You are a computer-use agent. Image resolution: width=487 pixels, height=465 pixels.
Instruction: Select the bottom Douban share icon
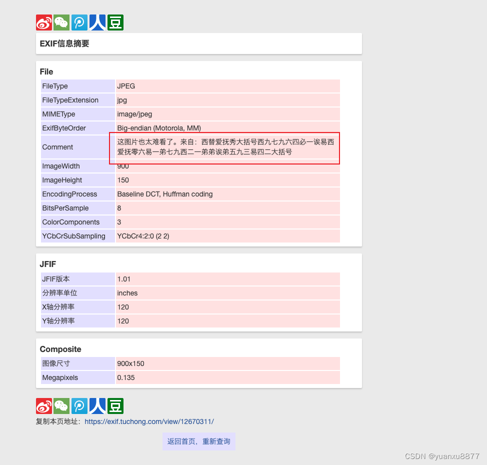115,405
